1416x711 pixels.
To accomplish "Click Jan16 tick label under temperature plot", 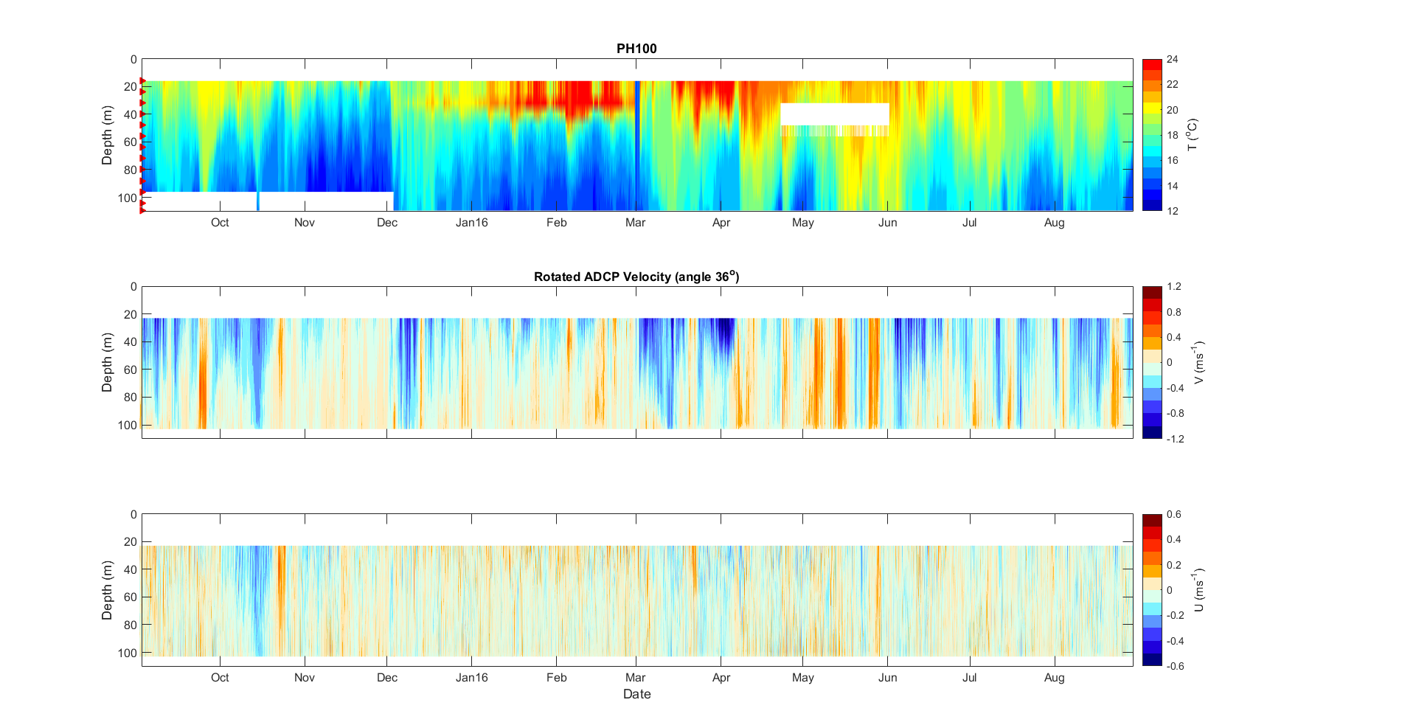I will (x=471, y=223).
